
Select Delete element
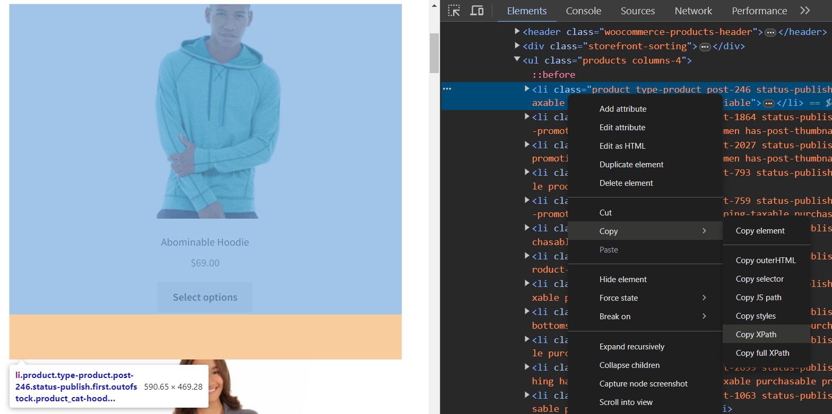coord(645,183)
